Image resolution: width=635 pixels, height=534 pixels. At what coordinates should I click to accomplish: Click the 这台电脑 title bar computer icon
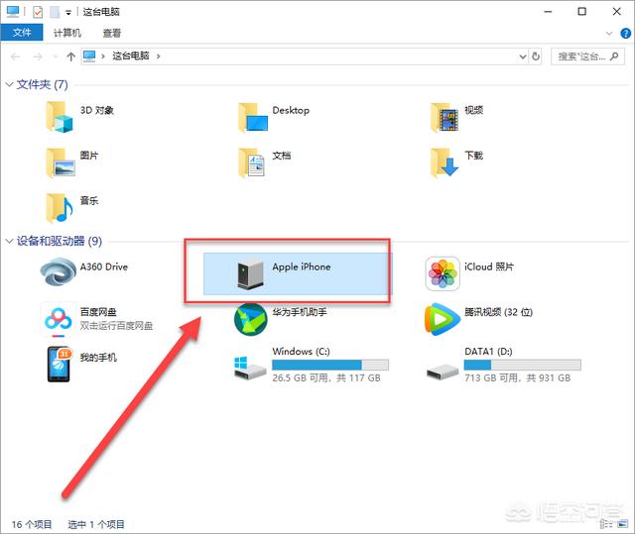tap(13, 11)
